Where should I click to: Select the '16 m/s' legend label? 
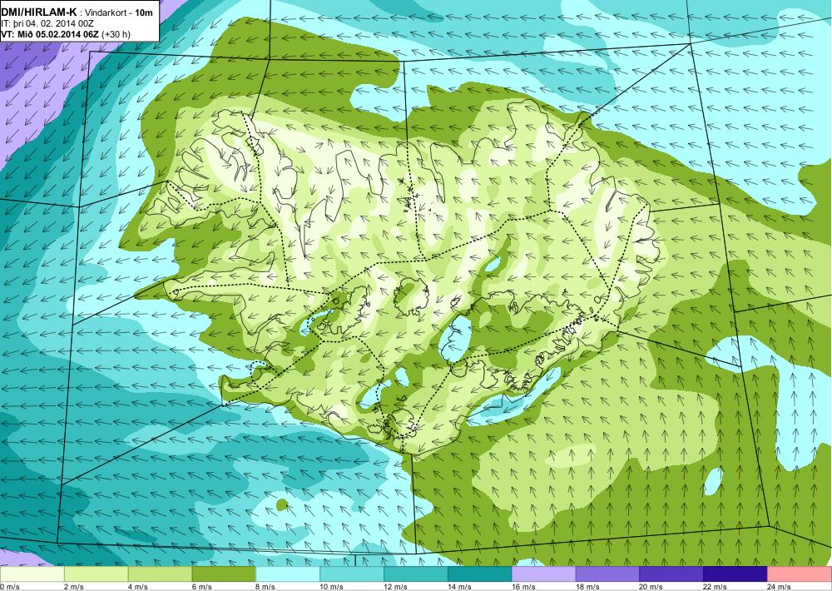523,587
